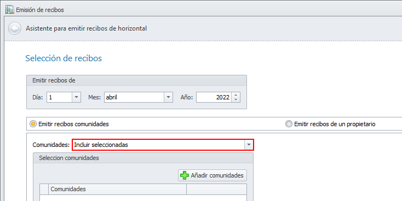Click the Selección de recibos heading
This screenshot has height=201, width=402.
pyautogui.click(x=64, y=58)
